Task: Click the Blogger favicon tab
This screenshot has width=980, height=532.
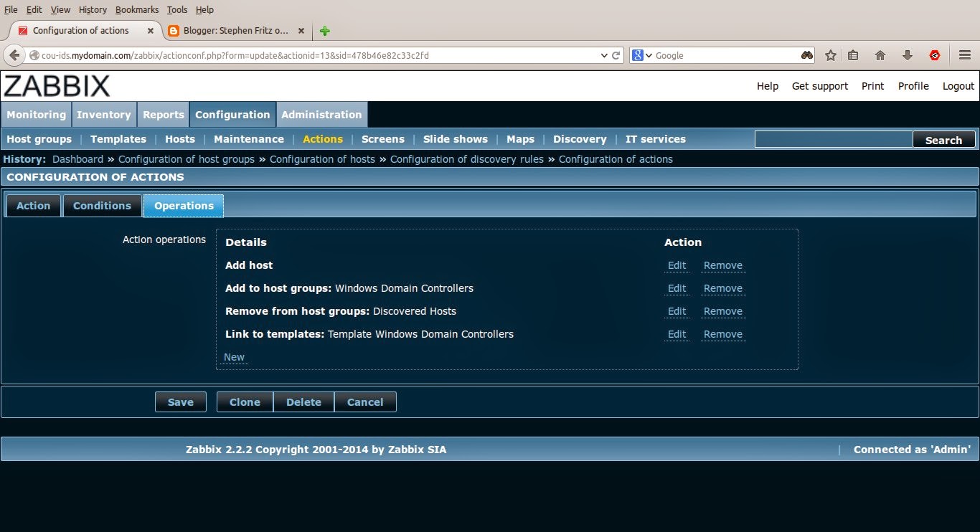Action: tap(173, 31)
